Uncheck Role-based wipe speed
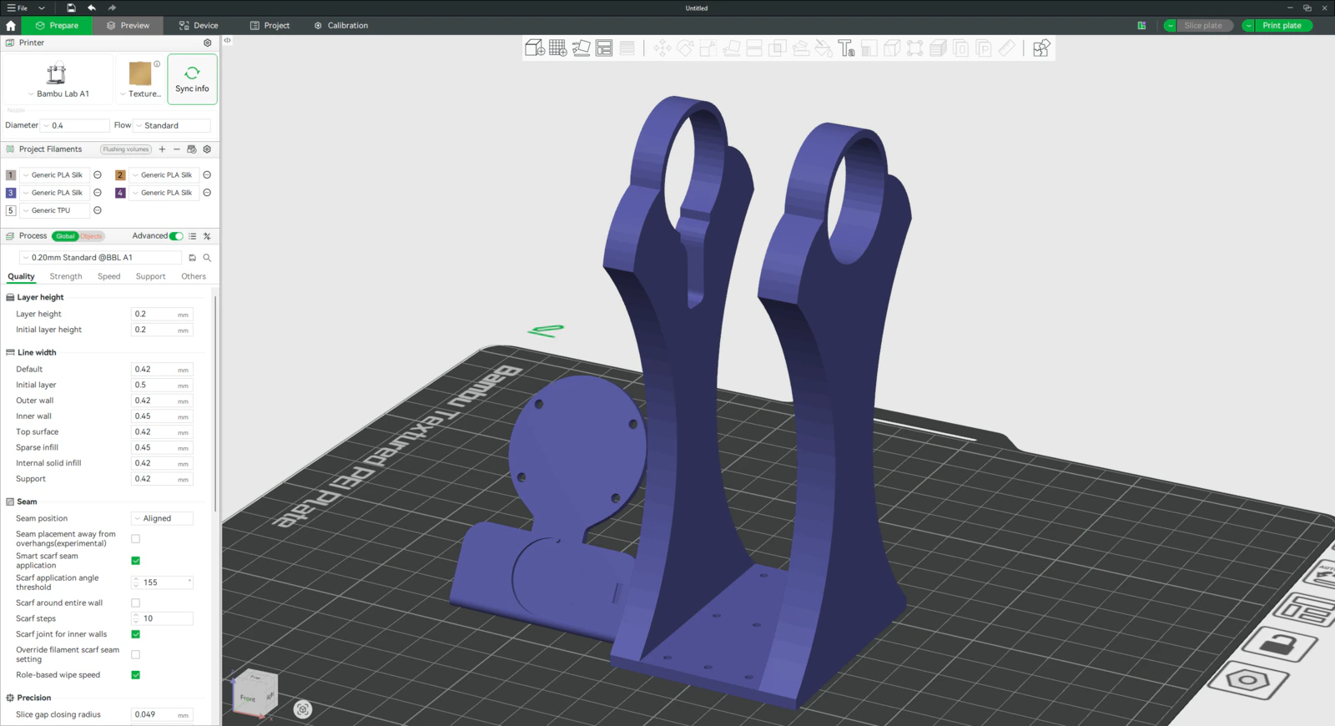This screenshot has height=726, width=1335. point(136,675)
